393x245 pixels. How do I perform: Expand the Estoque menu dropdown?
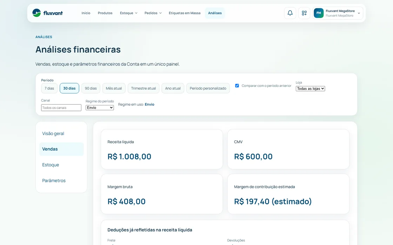[128, 13]
